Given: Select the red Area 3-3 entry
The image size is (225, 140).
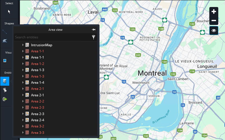Looking at the screenshot, I should pos(38,133).
